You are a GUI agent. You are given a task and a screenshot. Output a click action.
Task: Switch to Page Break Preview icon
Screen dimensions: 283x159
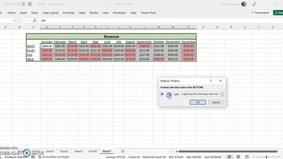point(247,157)
